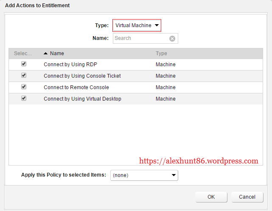Viewport: 272px width, 211px height.
Task: Open the Type dropdown showing Virtual Machine
Action: pyautogui.click(x=137, y=25)
